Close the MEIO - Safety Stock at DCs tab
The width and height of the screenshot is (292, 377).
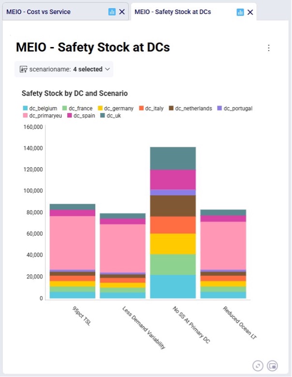point(250,12)
